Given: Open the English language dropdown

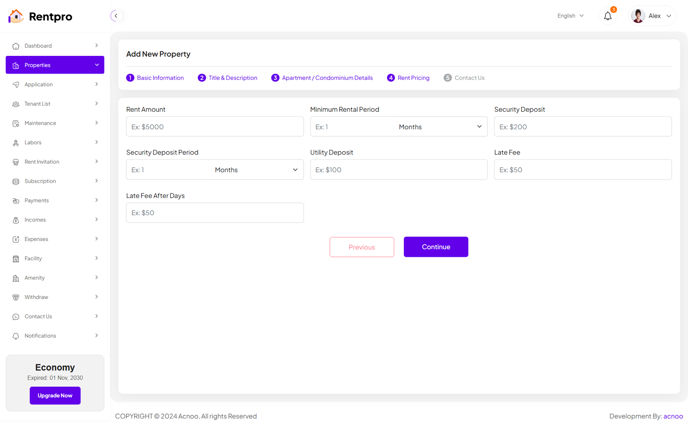Looking at the screenshot, I should click(570, 16).
